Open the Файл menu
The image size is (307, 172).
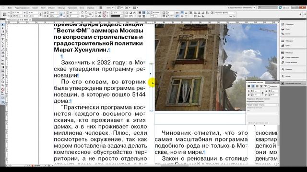click(x=10, y=8)
